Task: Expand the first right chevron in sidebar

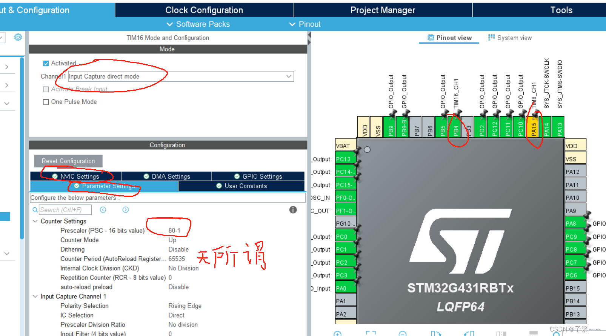Action: [x=7, y=67]
